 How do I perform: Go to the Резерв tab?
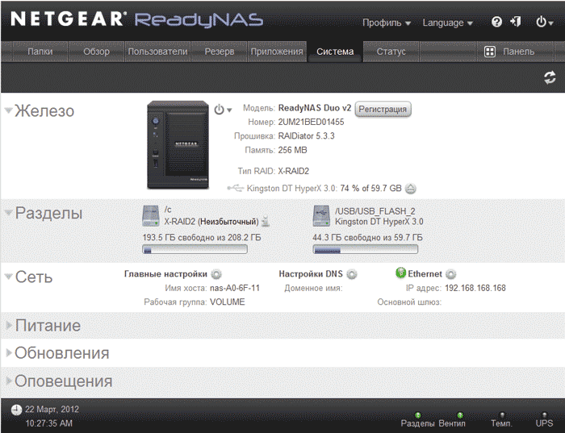(220, 52)
